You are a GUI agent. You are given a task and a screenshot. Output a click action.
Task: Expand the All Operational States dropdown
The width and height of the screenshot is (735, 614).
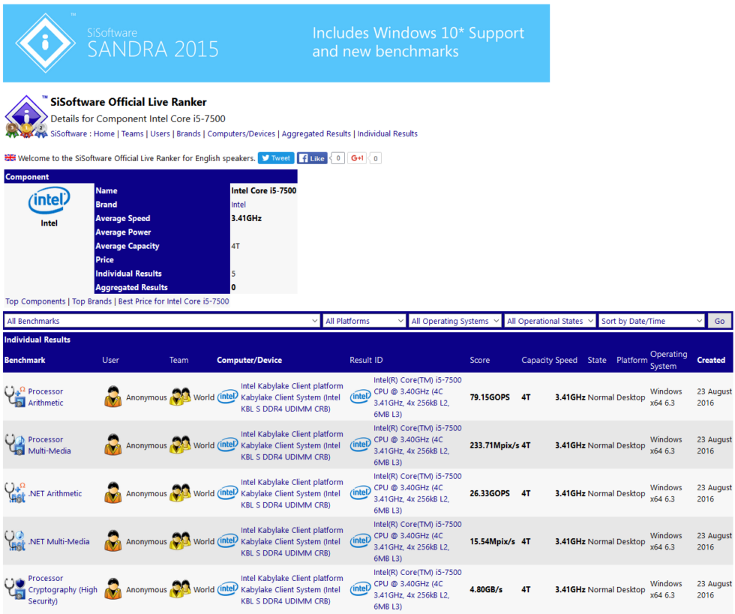pyautogui.click(x=550, y=321)
